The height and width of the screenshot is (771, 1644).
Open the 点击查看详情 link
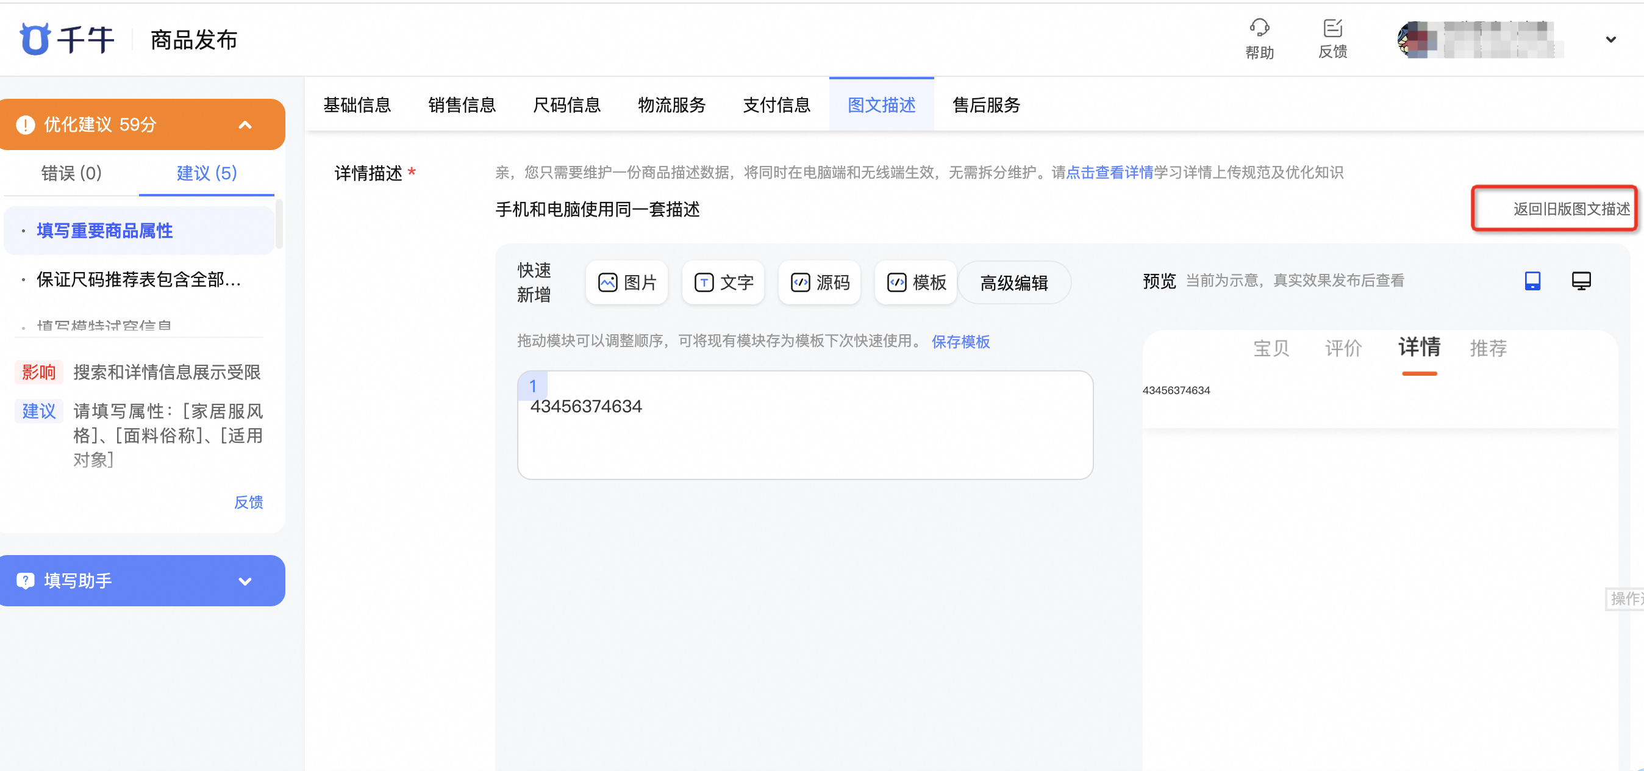pyautogui.click(x=1109, y=173)
